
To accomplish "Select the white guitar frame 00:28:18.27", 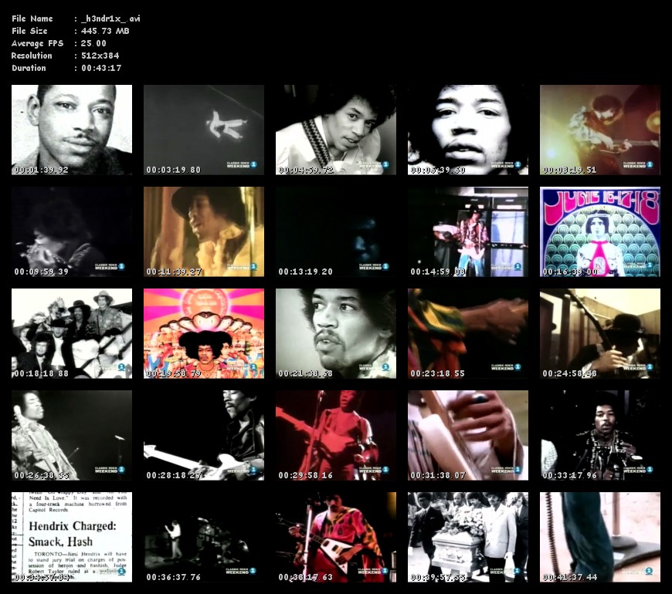I will (x=204, y=435).
